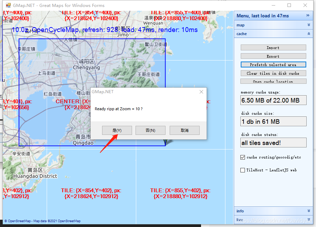Click the 辛安街道 map label
Viewport: 316px width, 227px height.
click(21, 154)
